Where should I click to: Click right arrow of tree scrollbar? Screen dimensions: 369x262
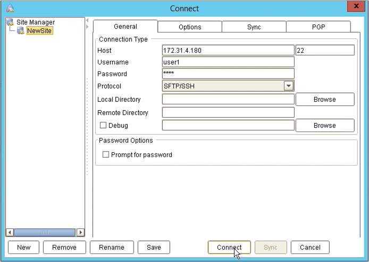80,232
